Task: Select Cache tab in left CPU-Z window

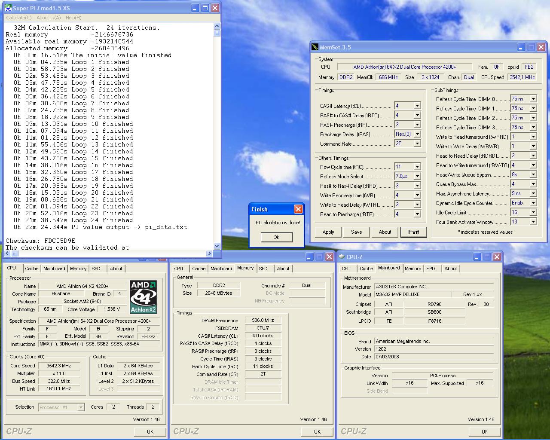Action: pyautogui.click(x=31, y=269)
